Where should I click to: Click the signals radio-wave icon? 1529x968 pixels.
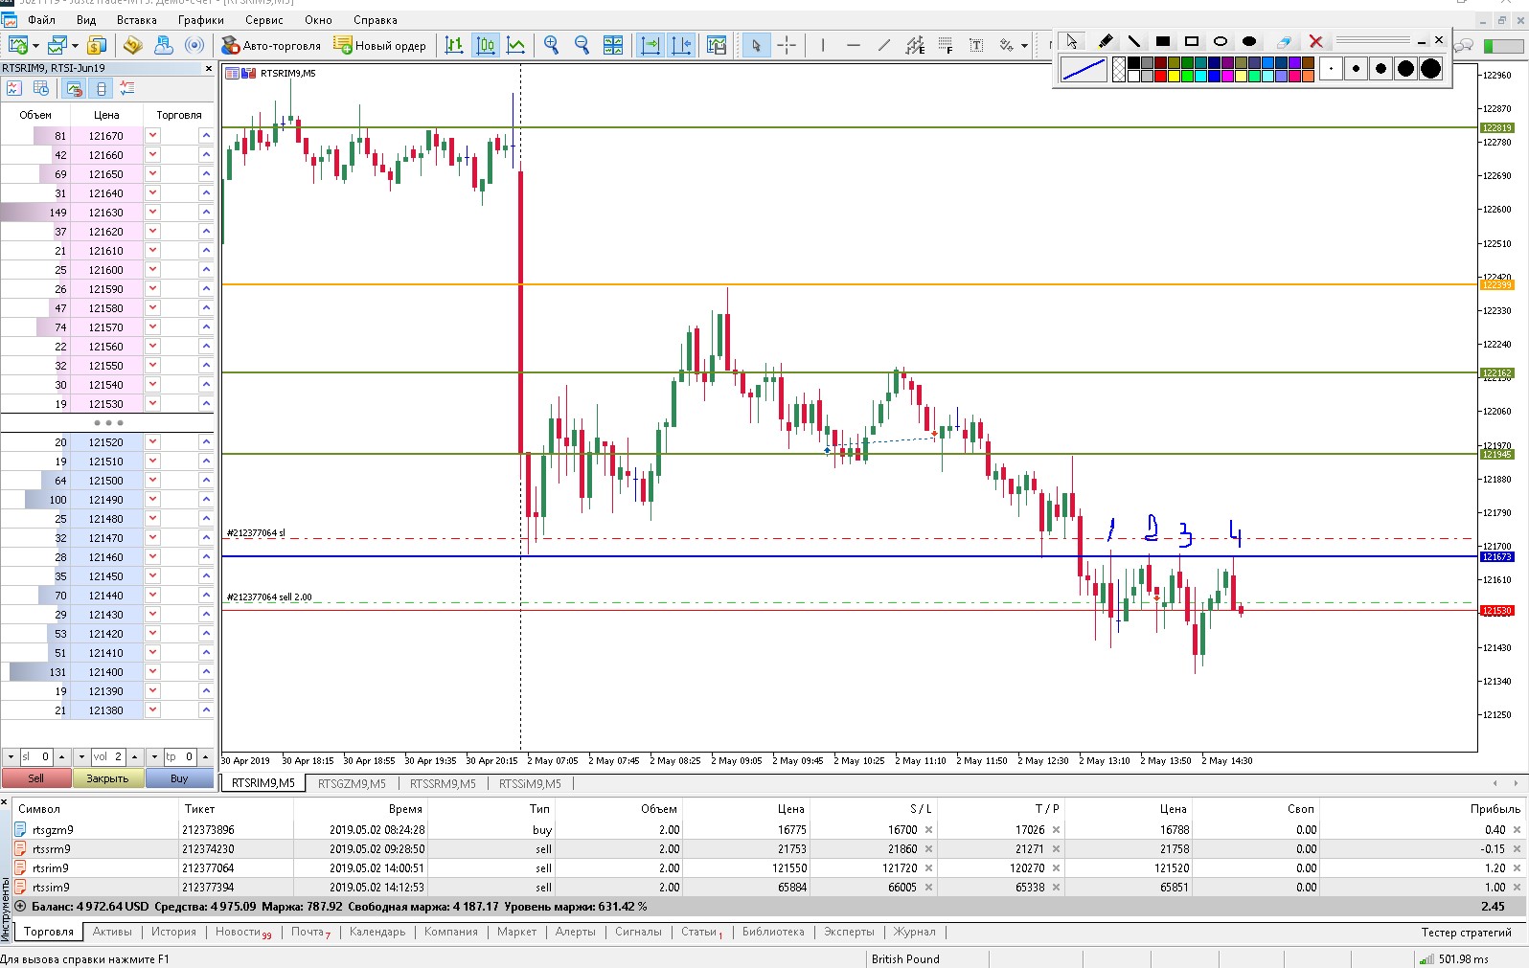coord(194,45)
